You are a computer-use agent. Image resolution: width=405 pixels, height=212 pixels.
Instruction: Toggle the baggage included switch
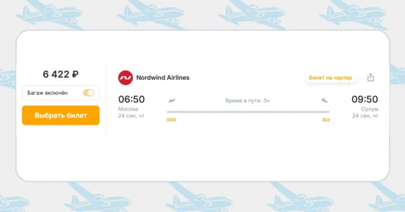click(89, 93)
